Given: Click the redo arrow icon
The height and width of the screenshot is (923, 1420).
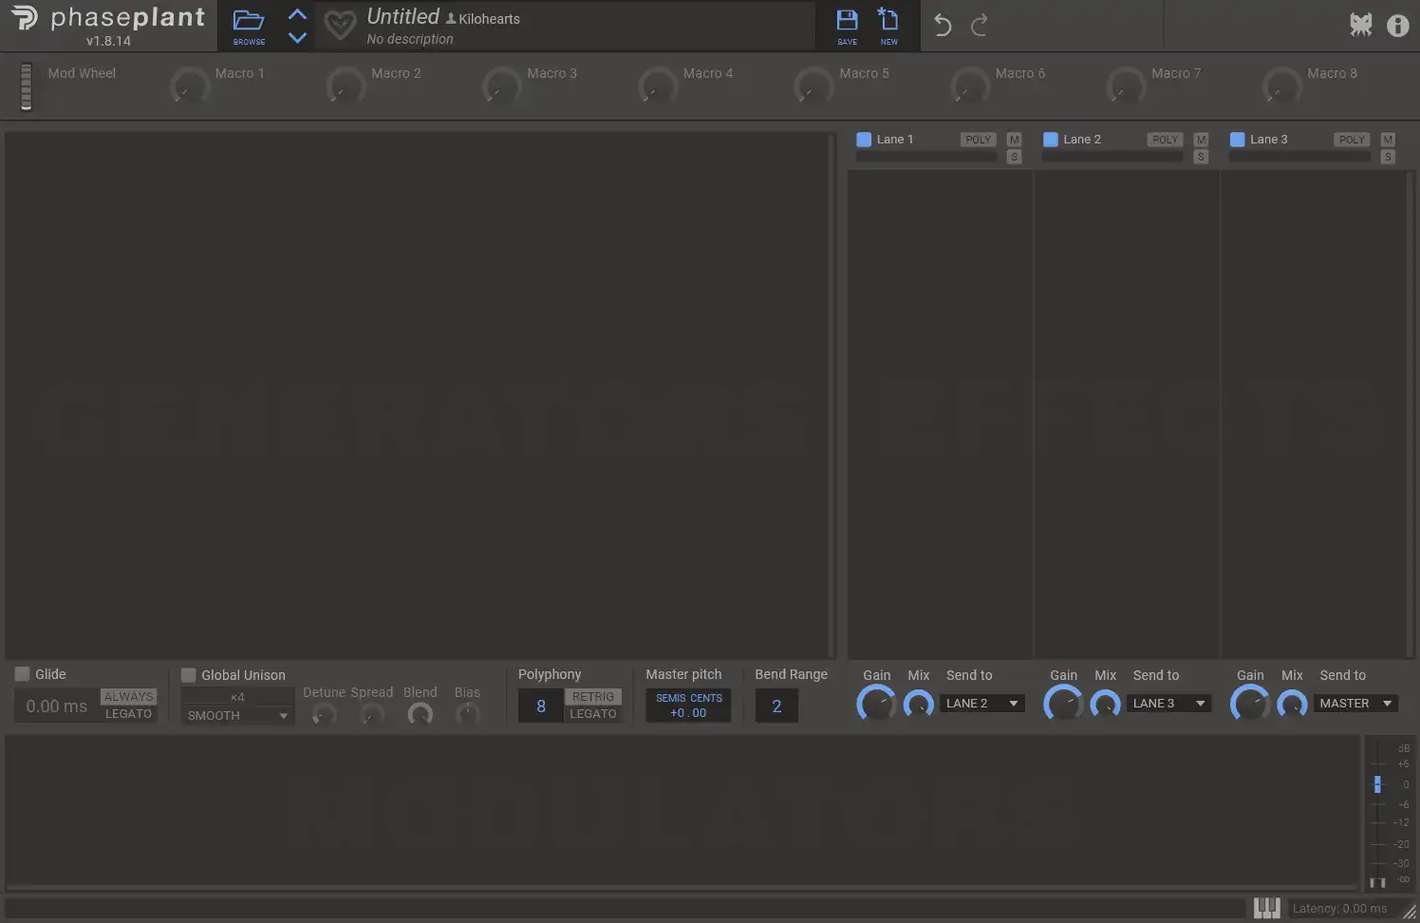Looking at the screenshot, I should [980, 25].
